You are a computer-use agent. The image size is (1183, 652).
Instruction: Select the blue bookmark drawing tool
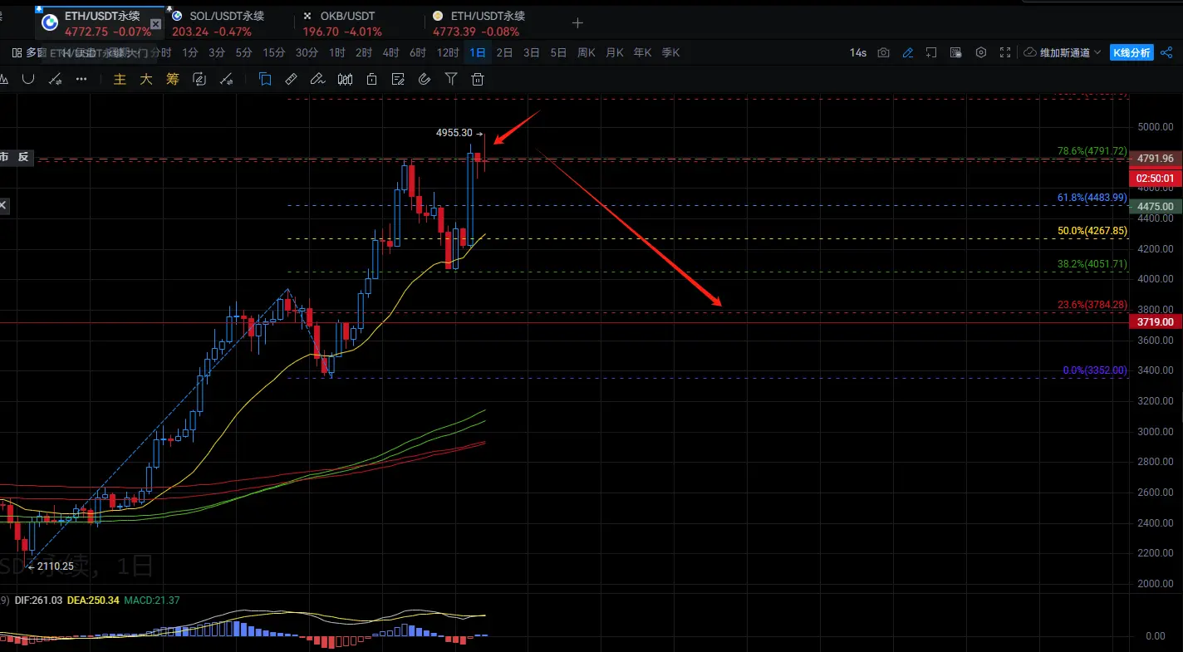(x=265, y=79)
